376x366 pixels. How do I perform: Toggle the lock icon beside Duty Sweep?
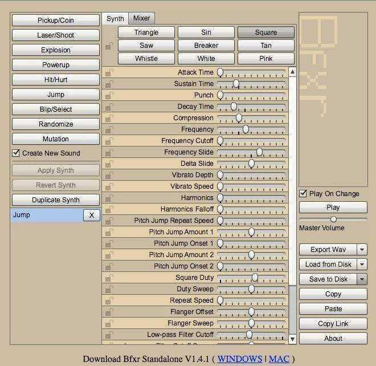[x=109, y=289]
